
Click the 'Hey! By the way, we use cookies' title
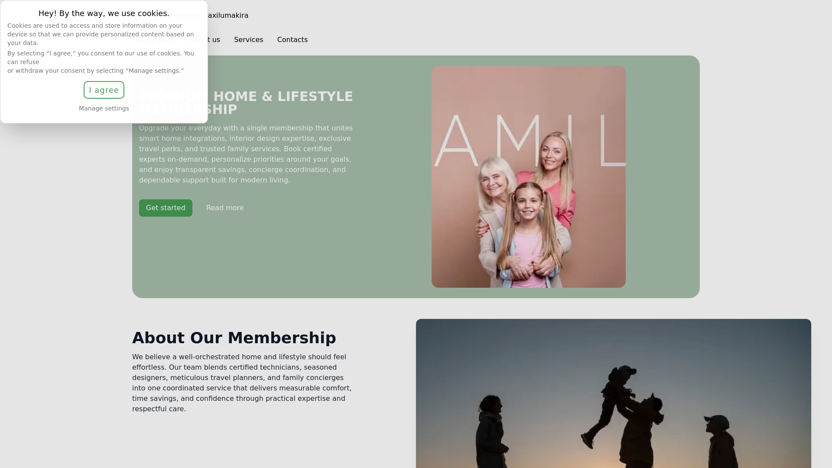(x=104, y=13)
